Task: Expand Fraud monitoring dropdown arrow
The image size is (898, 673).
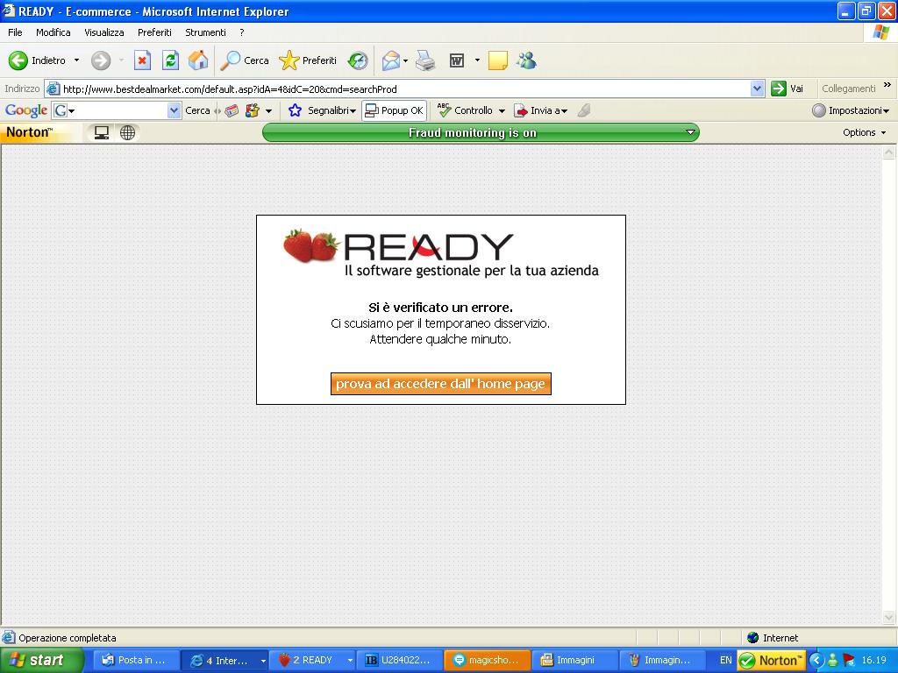Action: [x=691, y=133]
